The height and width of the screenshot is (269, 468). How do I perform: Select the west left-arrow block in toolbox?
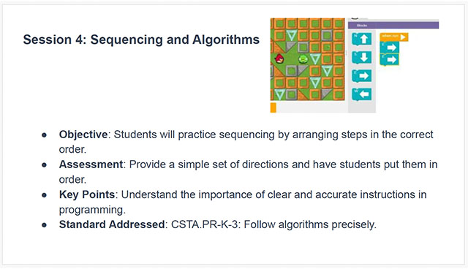(x=362, y=94)
